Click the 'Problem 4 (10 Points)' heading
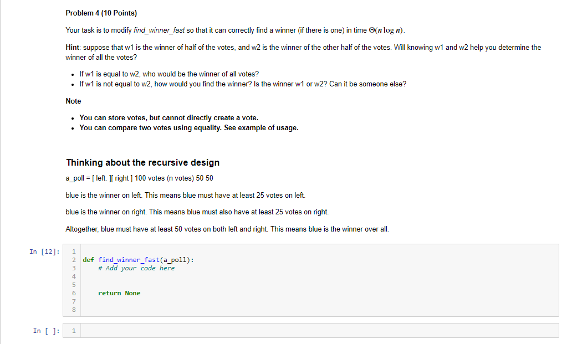 click(101, 13)
